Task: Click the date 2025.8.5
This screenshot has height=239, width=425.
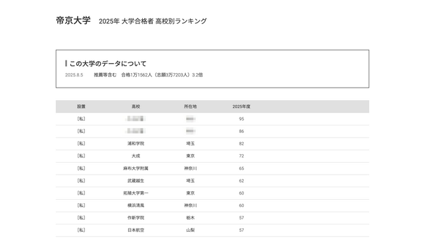Action: (x=74, y=75)
